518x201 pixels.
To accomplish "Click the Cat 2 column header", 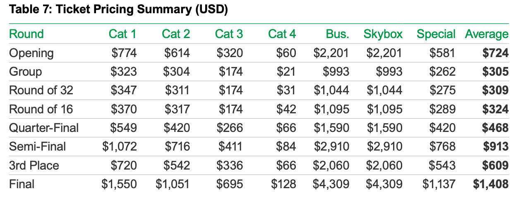I will (176, 34).
